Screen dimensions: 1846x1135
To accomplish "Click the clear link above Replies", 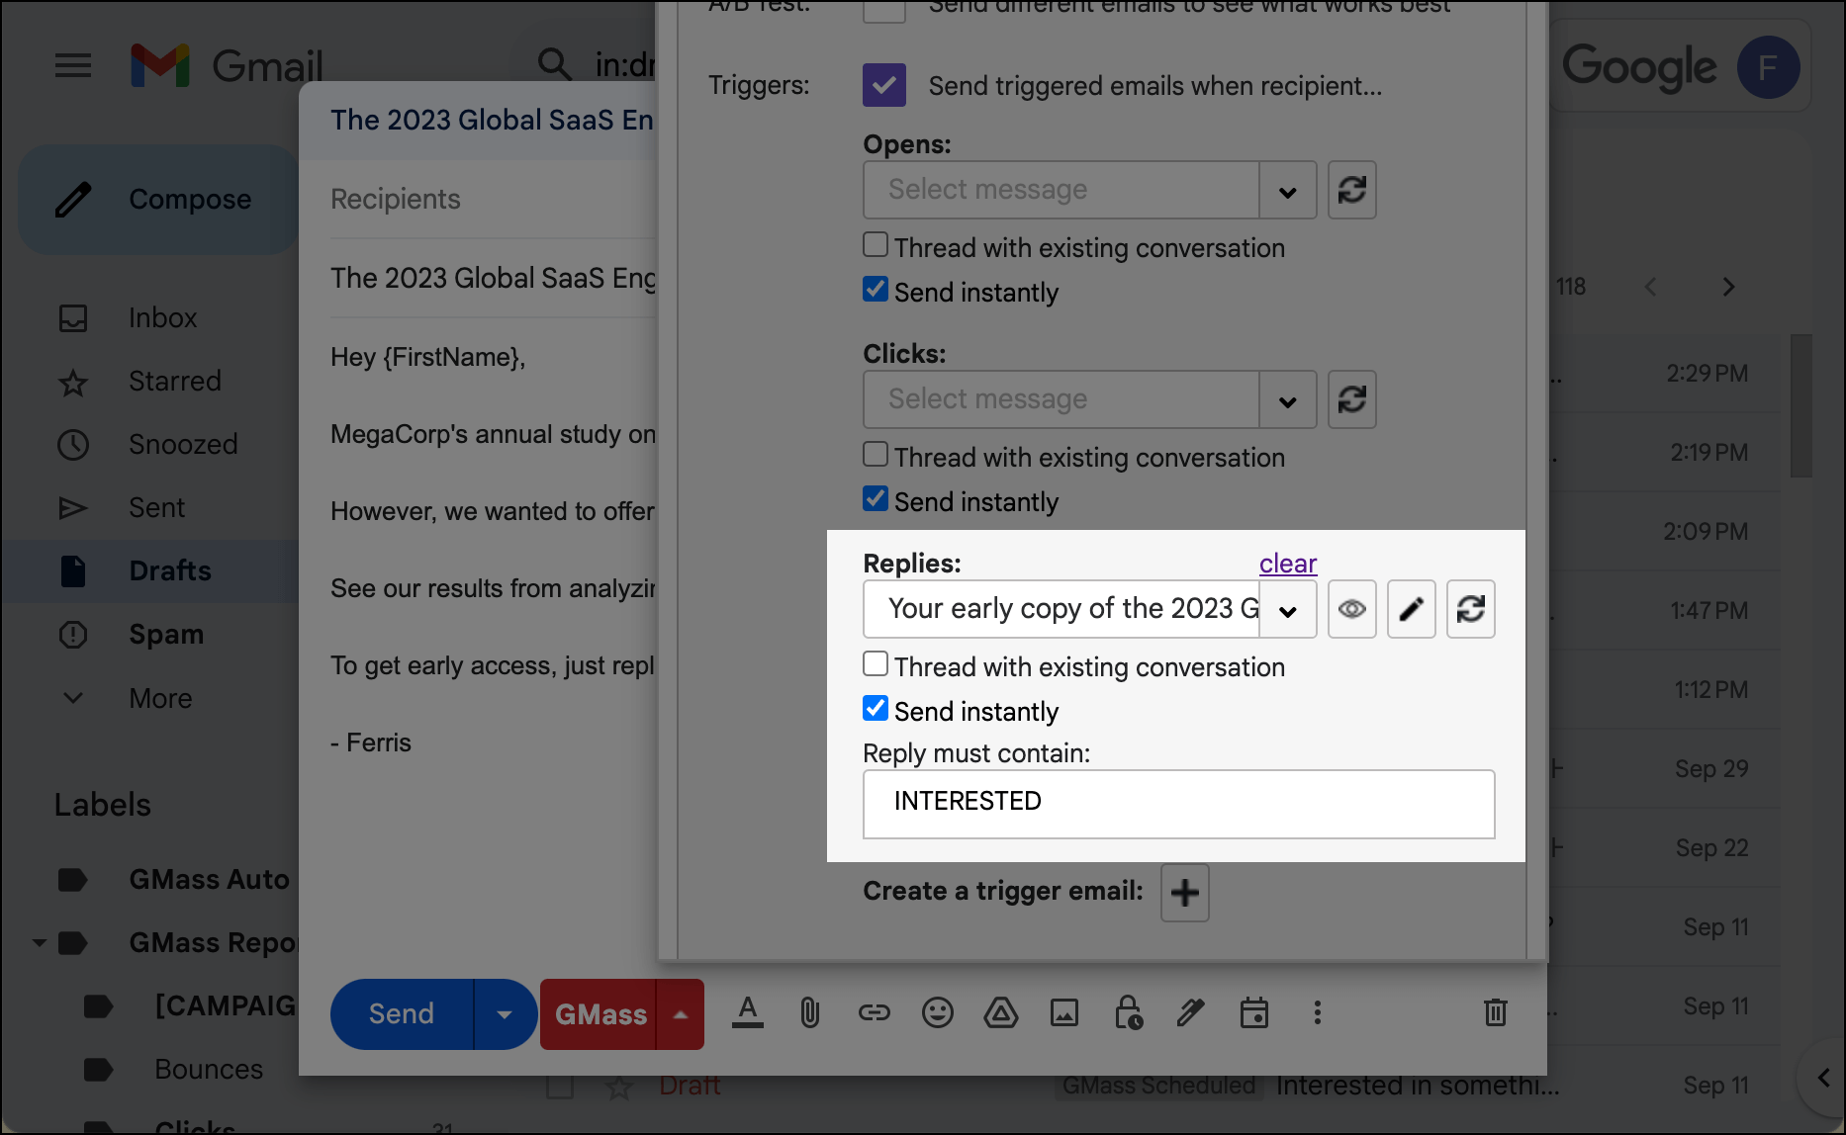I will coord(1288,564).
